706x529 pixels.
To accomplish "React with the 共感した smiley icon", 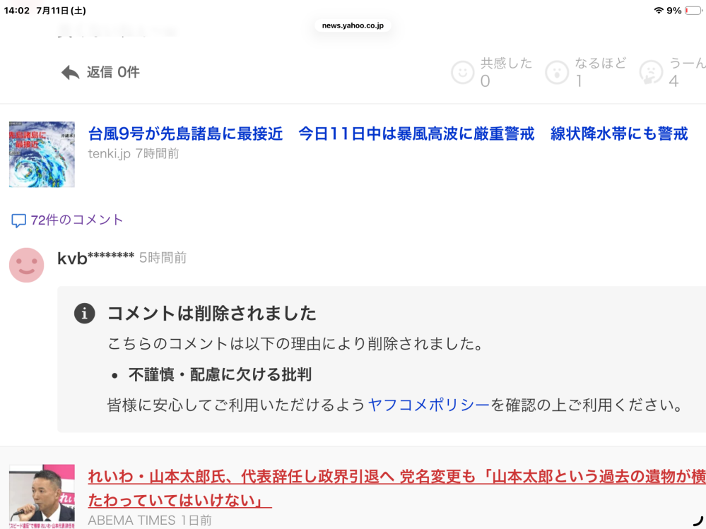I will (x=463, y=73).
